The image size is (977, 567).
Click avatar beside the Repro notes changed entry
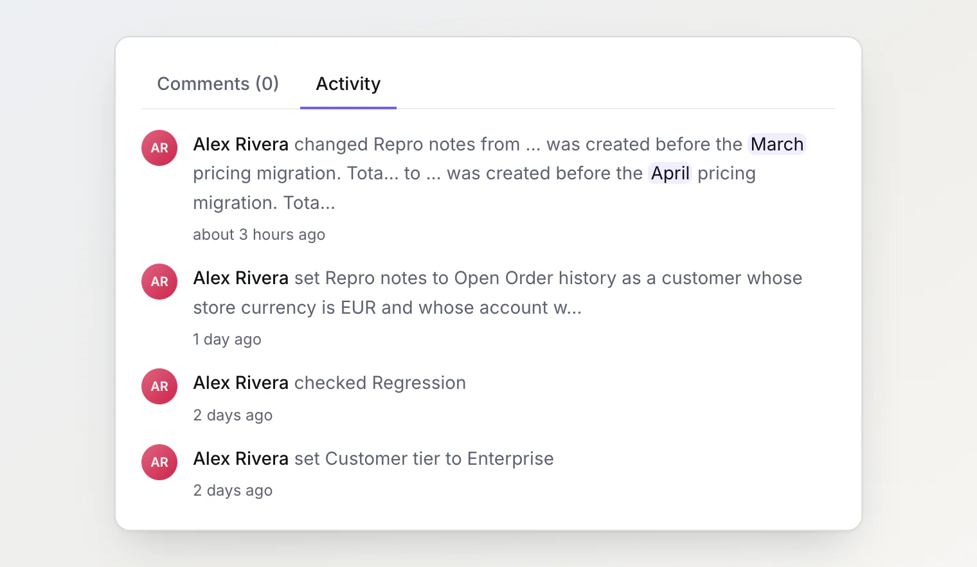coord(159,148)
